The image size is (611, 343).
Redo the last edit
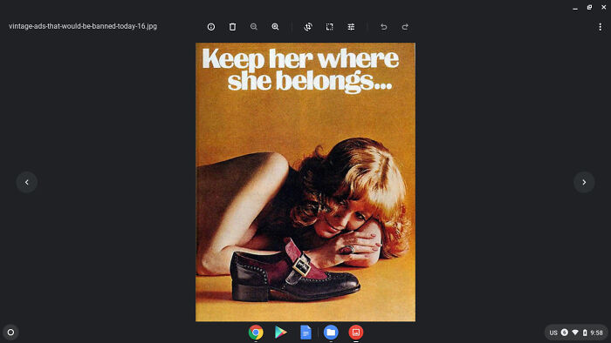tap(405, 27)
